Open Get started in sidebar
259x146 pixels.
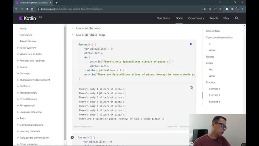pyautogui.click(x=26, y=35)
